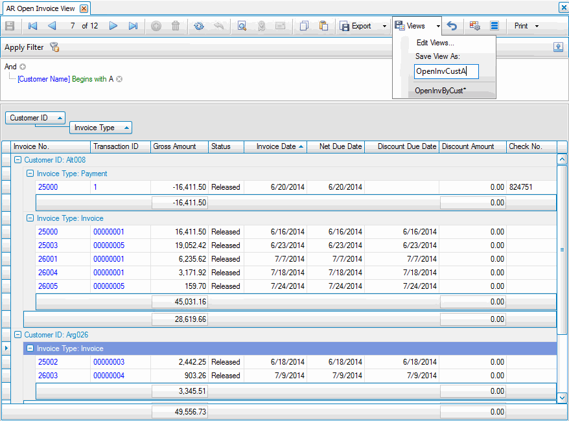The width and height of the screenshot is (569, 421).
Task: Click the blue undo arrow after Views
Action: click(452, 26)
